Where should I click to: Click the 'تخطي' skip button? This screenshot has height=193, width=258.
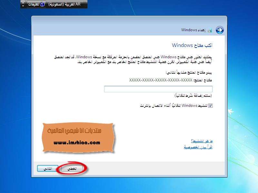pos(72,169)
